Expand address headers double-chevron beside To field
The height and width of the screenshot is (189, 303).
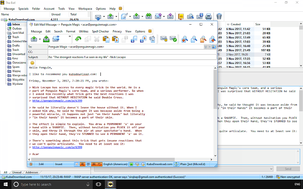tap(205, 47)
